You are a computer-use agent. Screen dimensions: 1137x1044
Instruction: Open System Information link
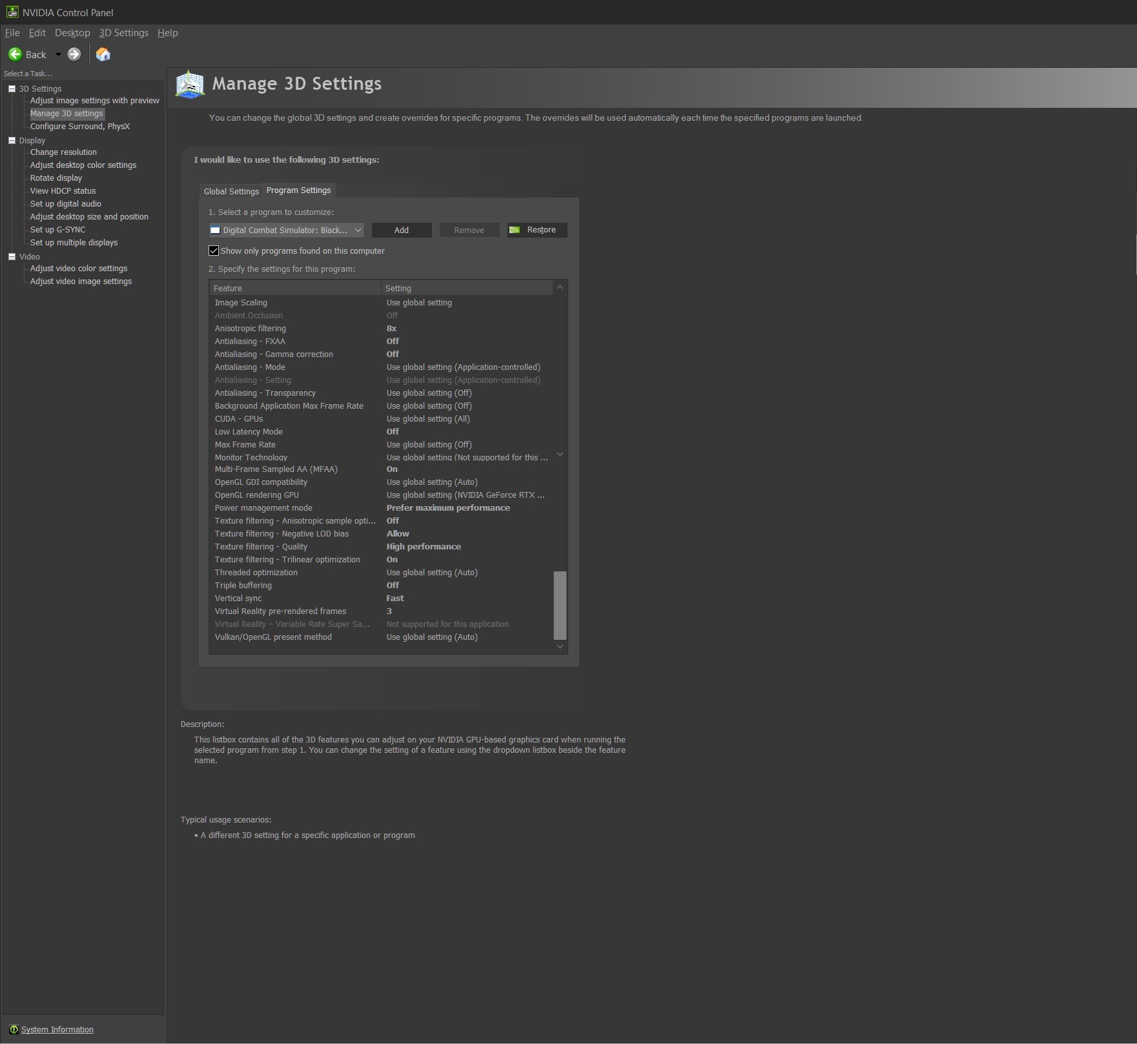pos(57,1029)
